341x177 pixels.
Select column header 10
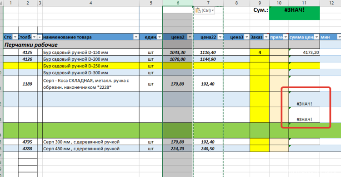coord(279,3)
